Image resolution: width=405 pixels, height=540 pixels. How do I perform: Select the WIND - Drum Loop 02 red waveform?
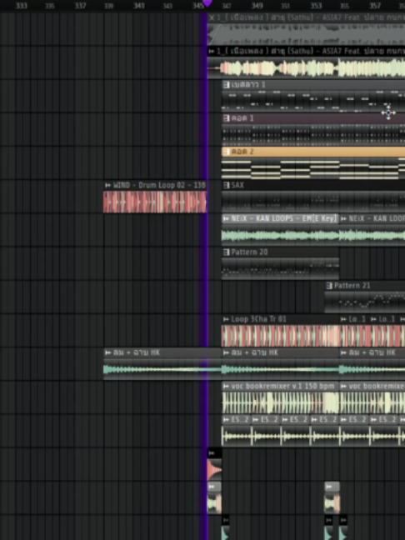pos(155,202)
